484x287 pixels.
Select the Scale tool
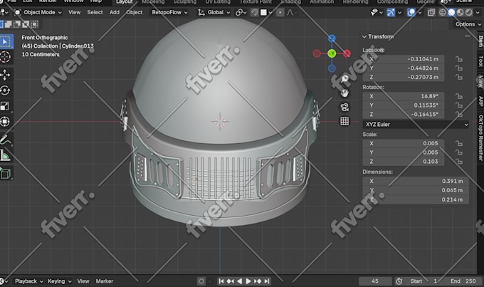coord(5,106)
